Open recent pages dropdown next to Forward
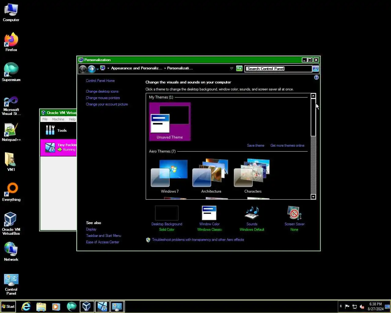This screenshot has width=391, height=313. click(x=97, y=69)
